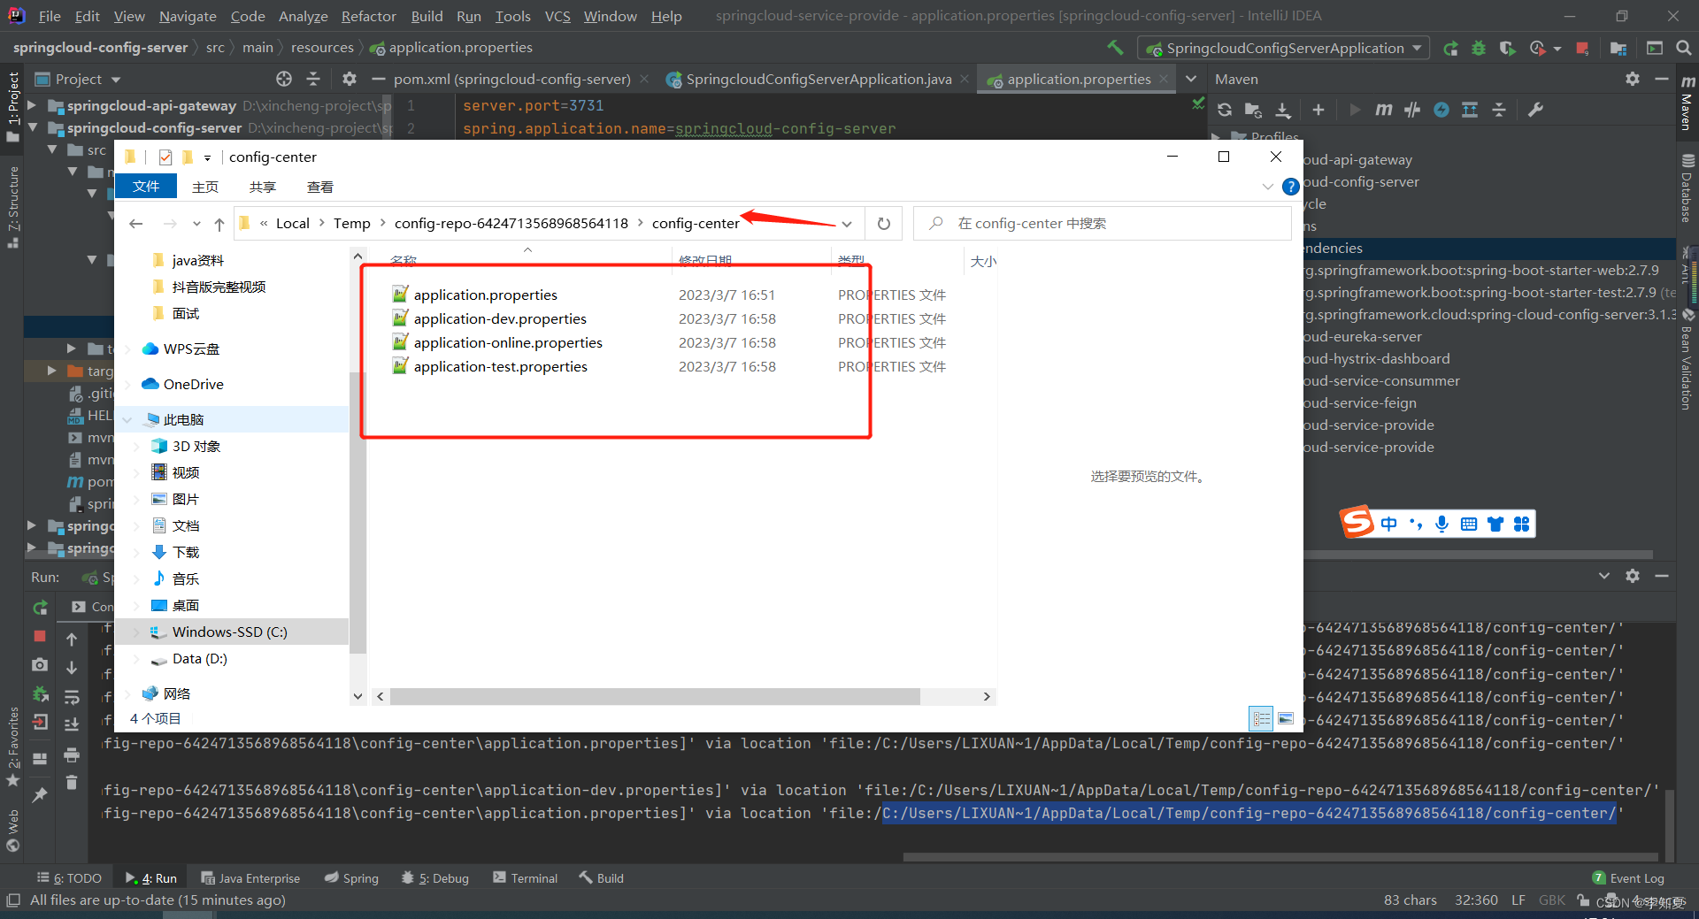Open Search Everywhere magnifier icon
This screenshot has width=1699, height=919.
[1683, 49]
